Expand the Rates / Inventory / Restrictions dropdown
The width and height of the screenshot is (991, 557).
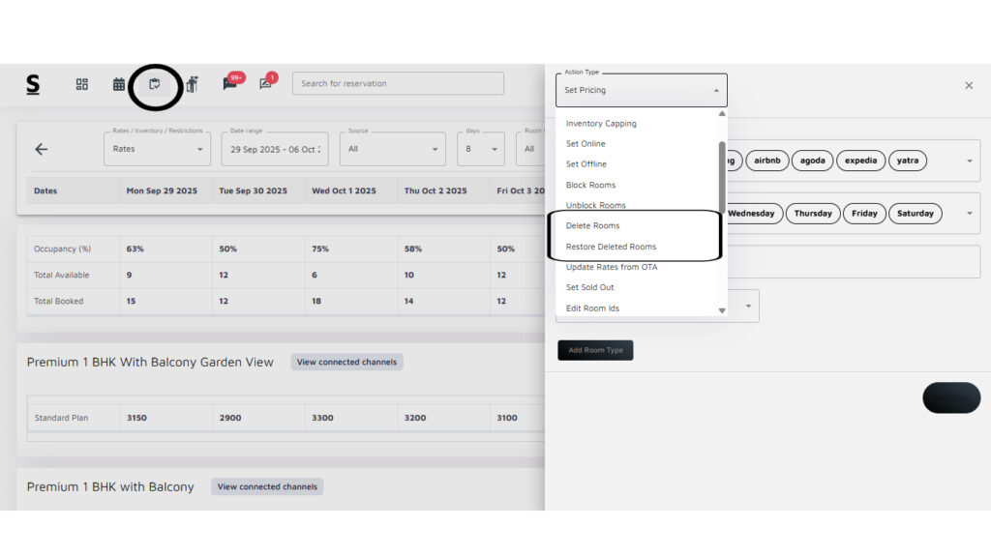click(157, 149)
